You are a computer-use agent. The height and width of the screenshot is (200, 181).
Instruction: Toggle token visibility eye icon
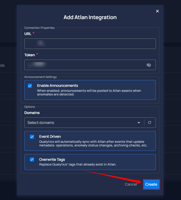tap(149, 65)
